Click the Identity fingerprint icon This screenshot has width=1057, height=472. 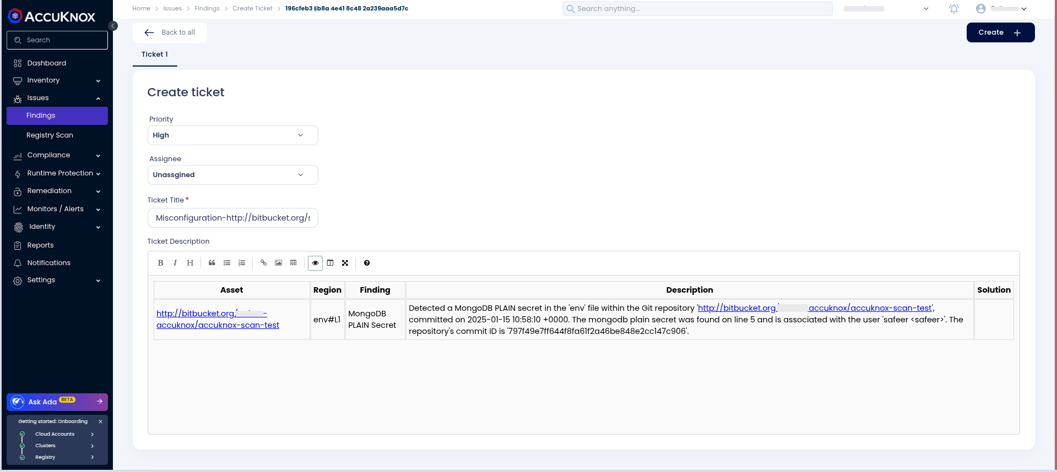click(x=19, y=227)
